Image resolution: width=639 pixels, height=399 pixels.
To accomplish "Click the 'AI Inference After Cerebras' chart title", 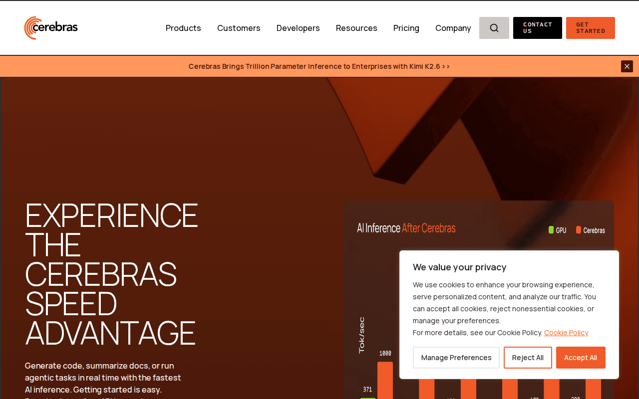I will (x=406, y=228).
